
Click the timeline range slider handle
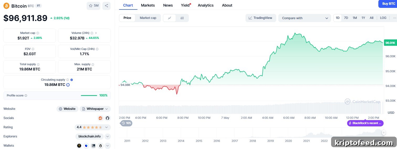[x=384, y=132]
